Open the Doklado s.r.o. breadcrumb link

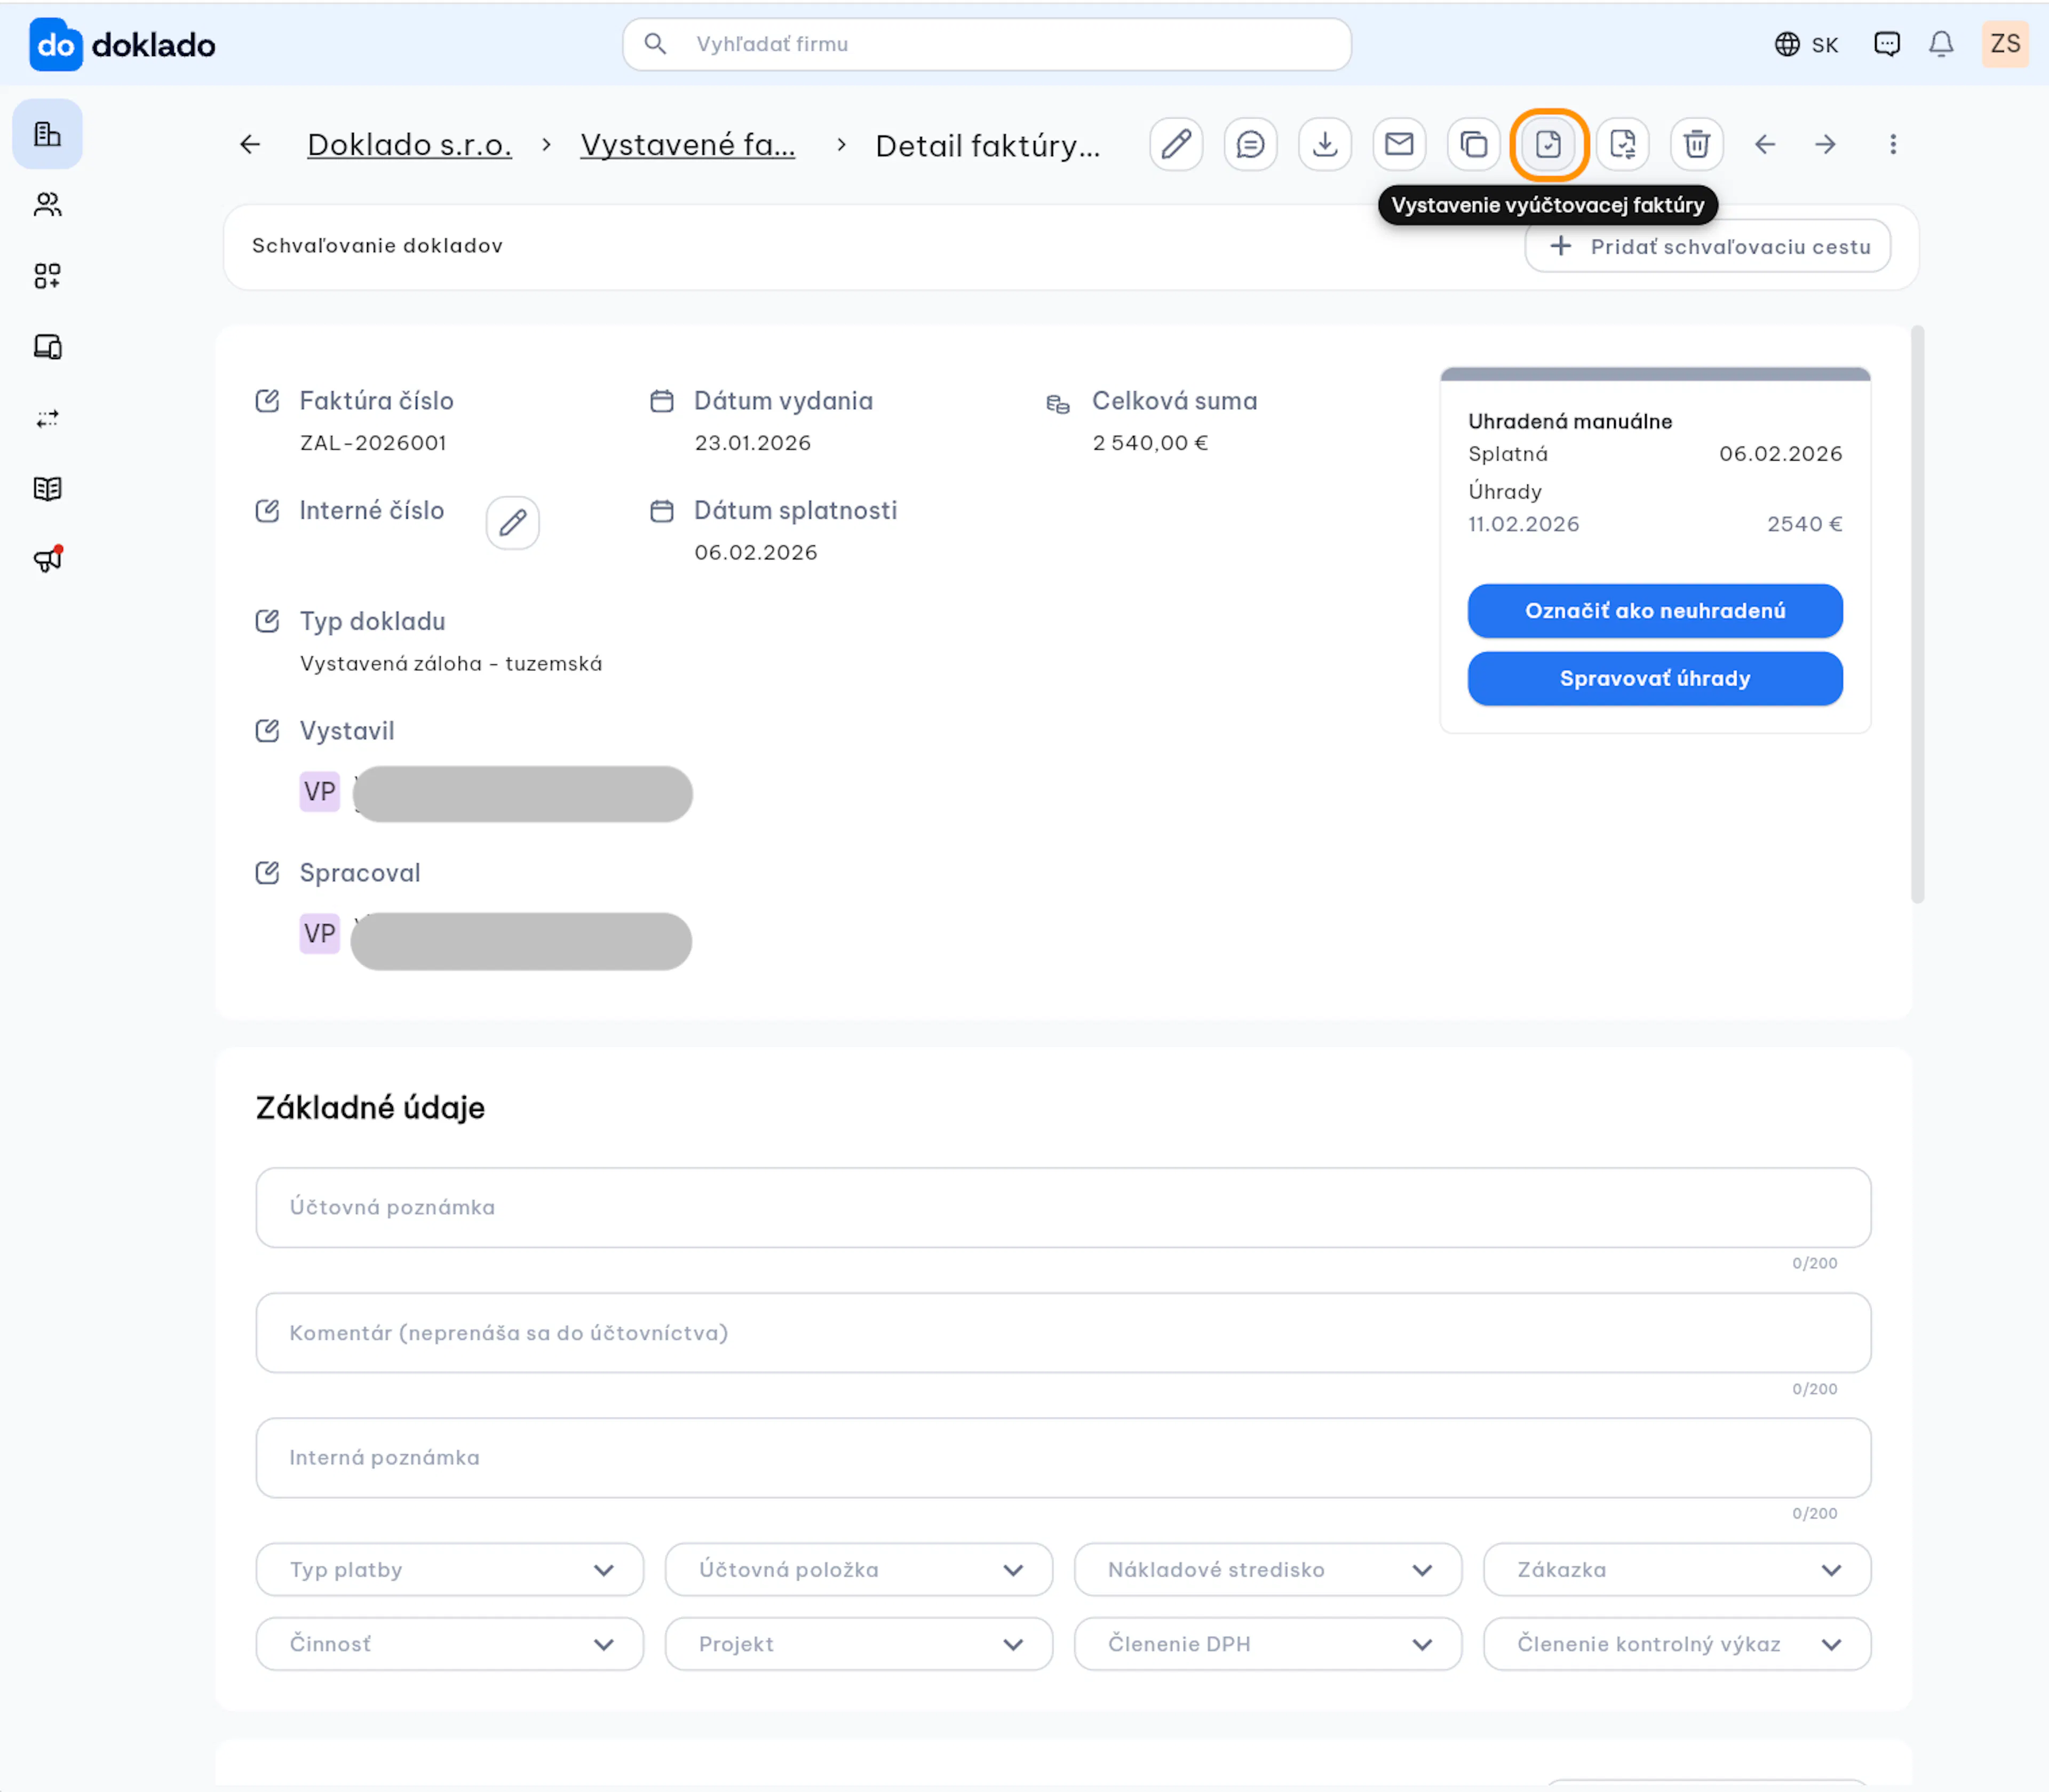point(409,145)
